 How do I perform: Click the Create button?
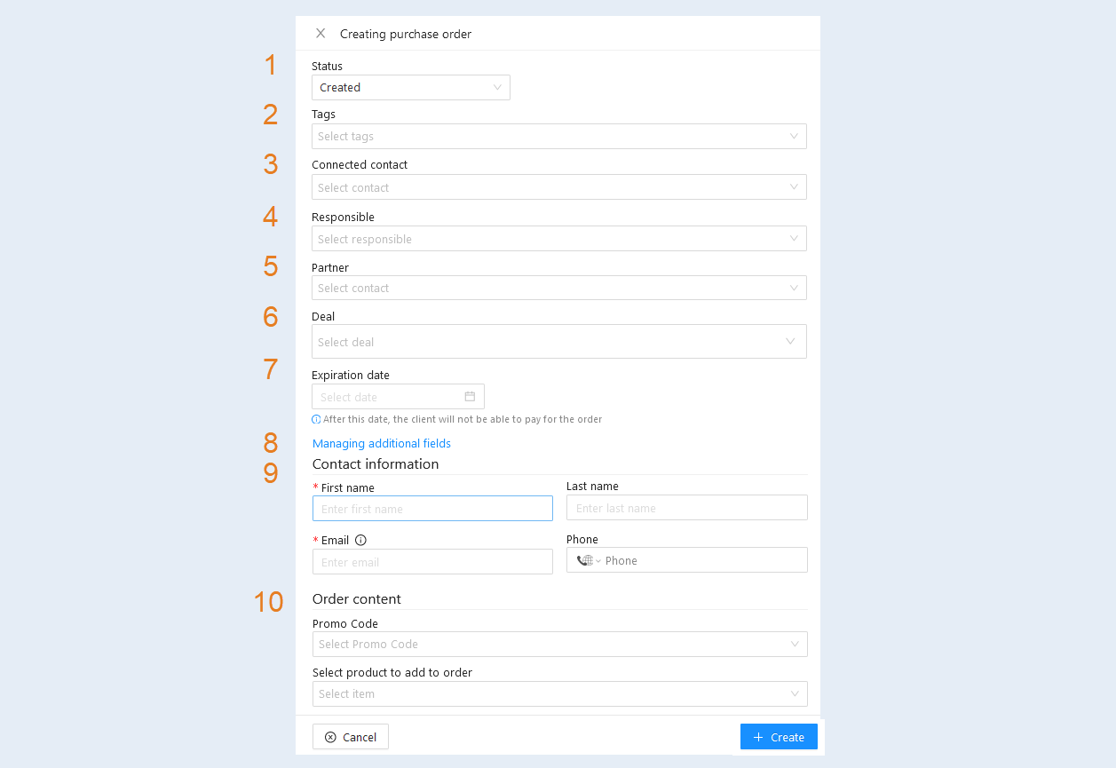tap(779, 737)
